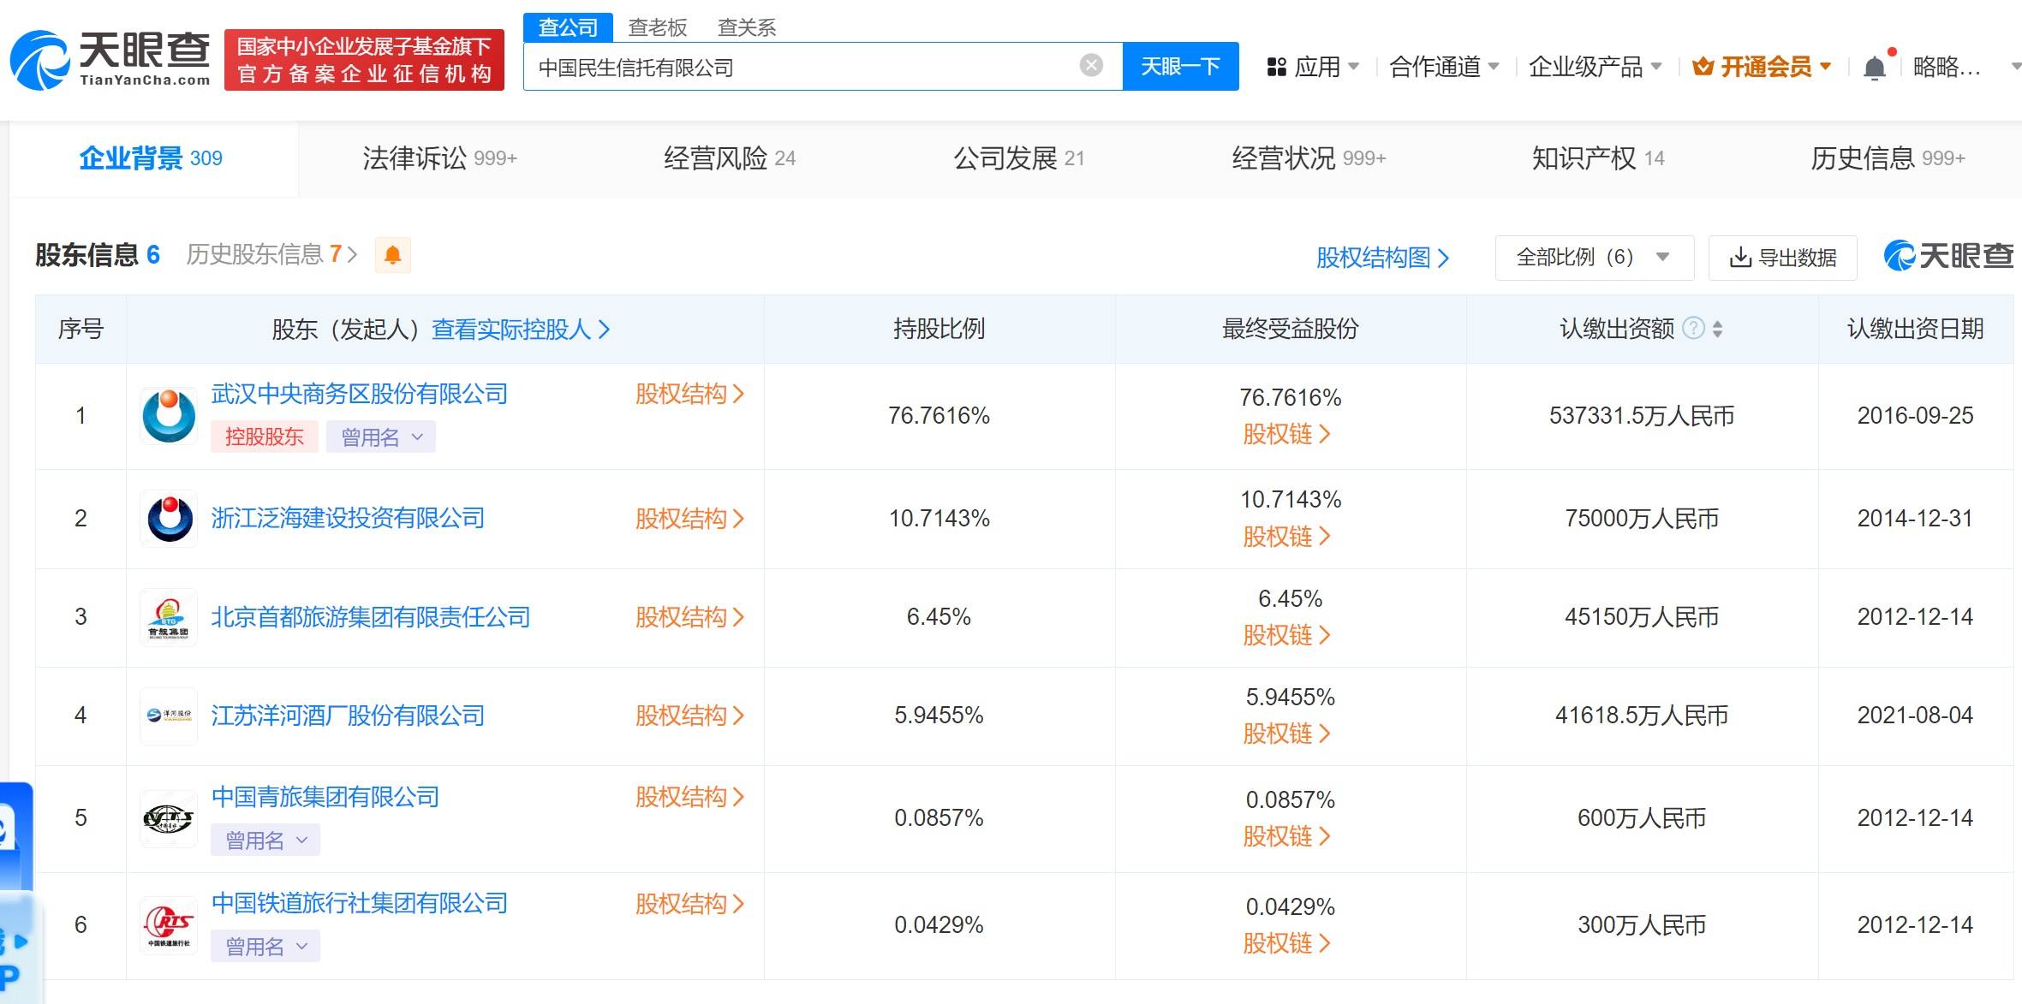Viewport: 2022px width, 1004px height.
Task: Click the subscribe bell beside 历史股东信息
Action: coord(394,255)
